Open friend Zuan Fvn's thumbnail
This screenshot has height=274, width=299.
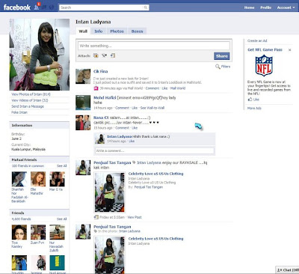point(38,232)
